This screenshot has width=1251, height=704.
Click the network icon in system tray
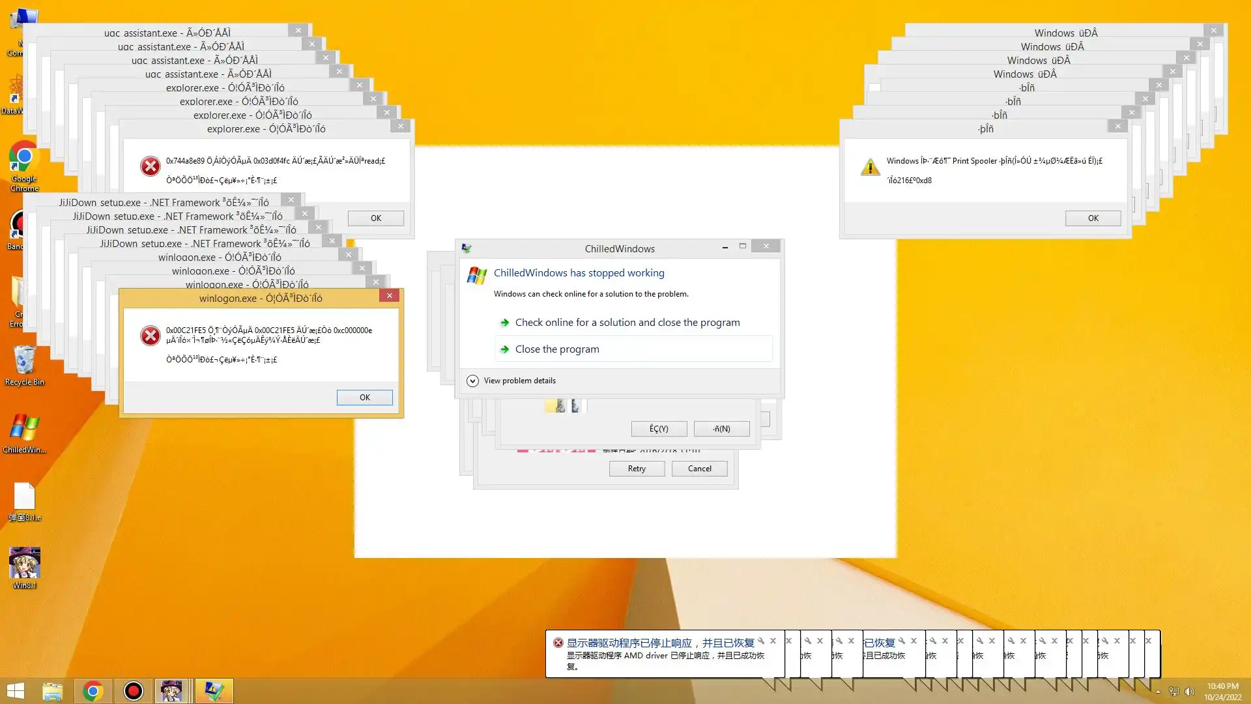click(1174, 692)
